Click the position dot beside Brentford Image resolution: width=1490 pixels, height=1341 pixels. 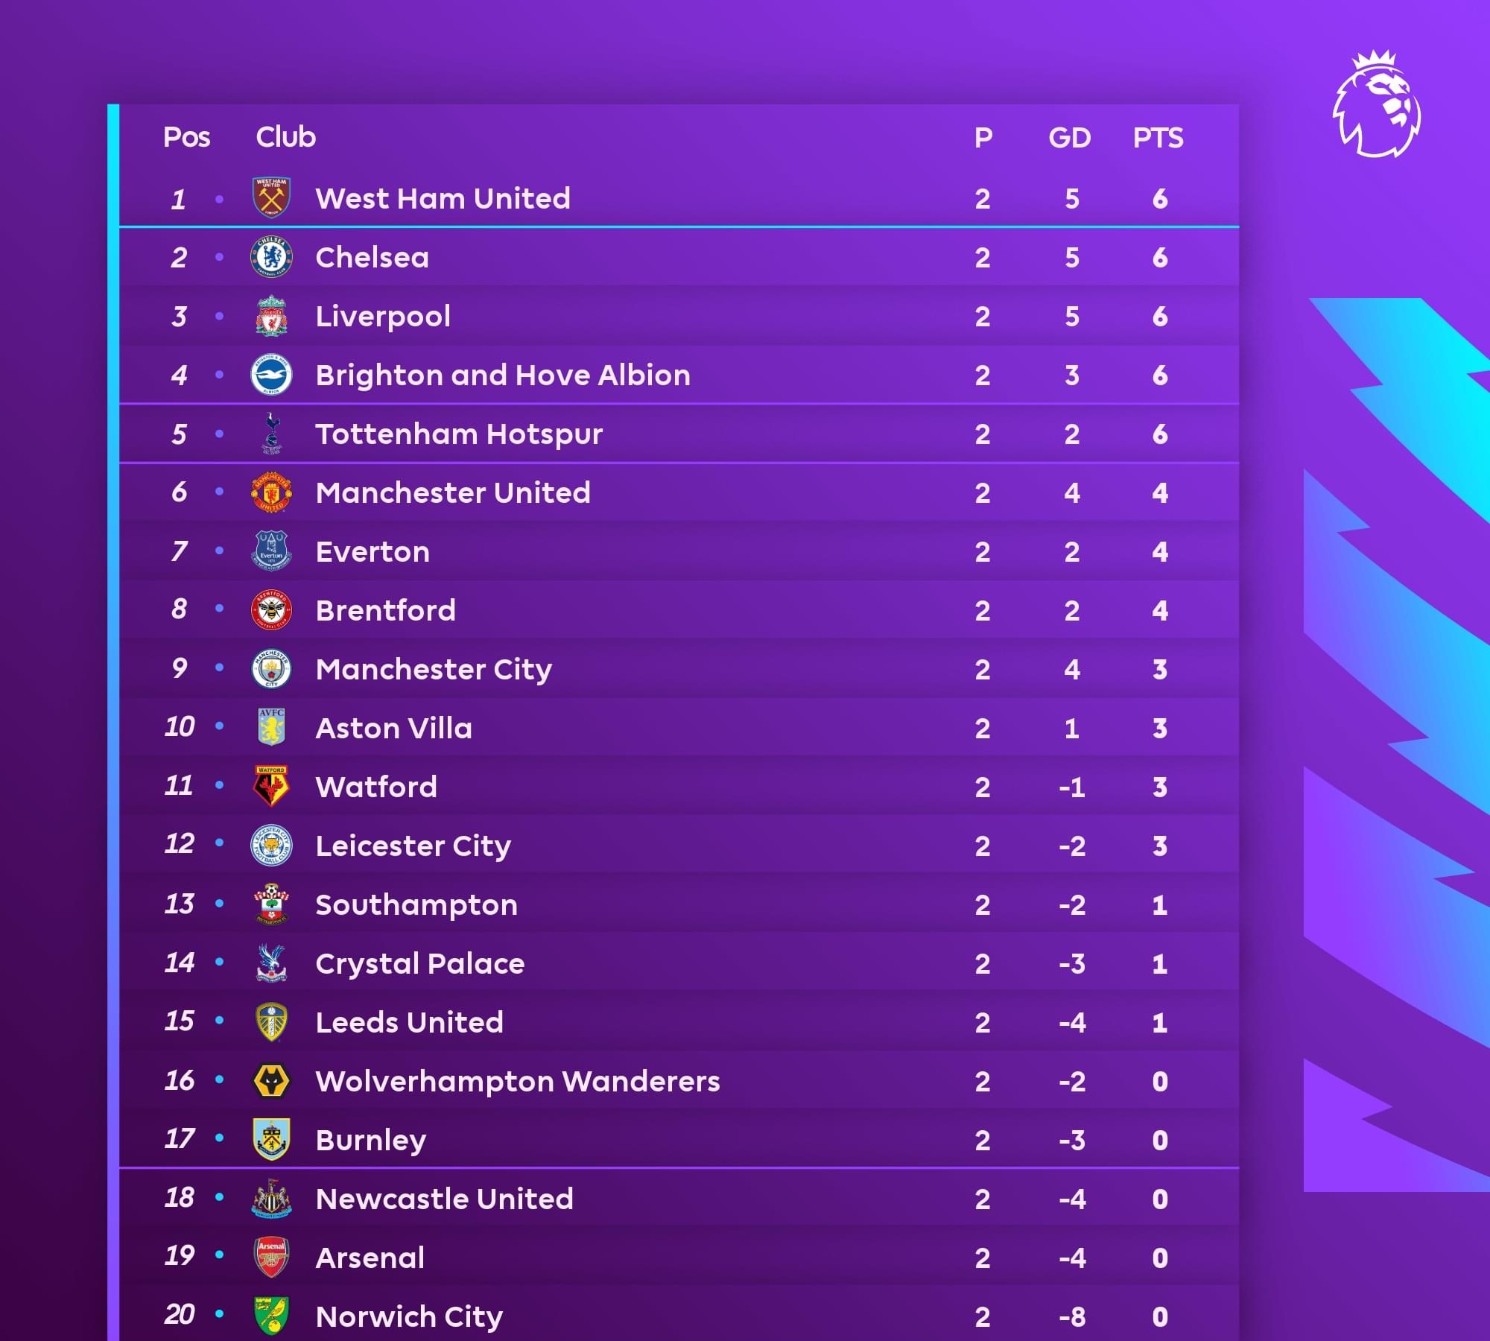(219, 609)
